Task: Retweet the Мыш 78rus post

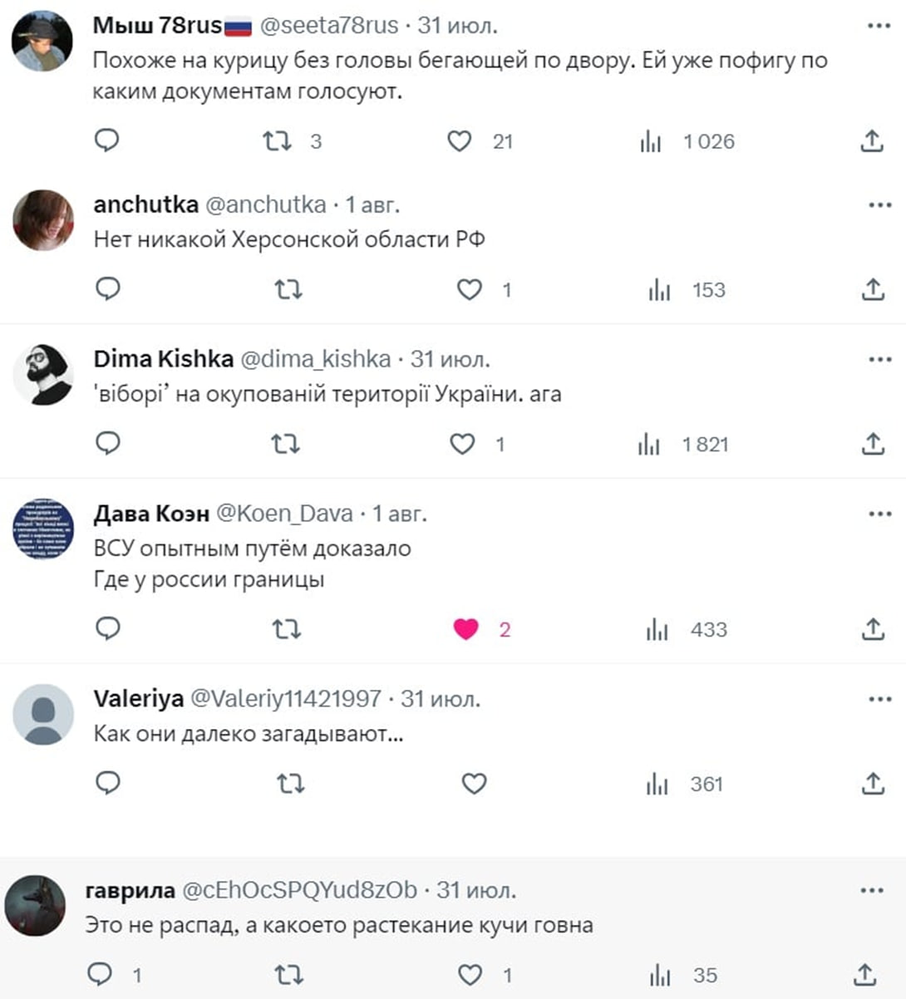Action: [x=278, y=141]
